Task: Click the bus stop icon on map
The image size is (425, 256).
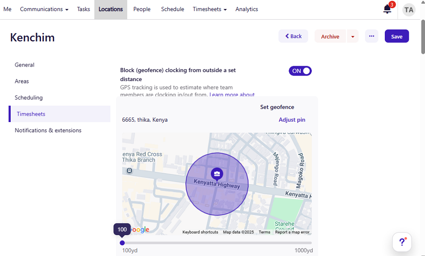Action: 129,171
